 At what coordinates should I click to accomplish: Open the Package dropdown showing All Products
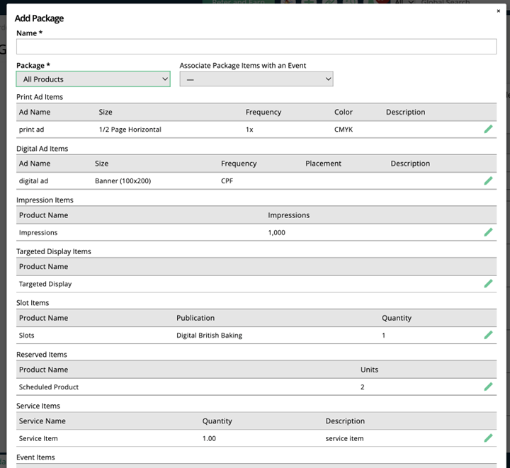click(93, 79)
